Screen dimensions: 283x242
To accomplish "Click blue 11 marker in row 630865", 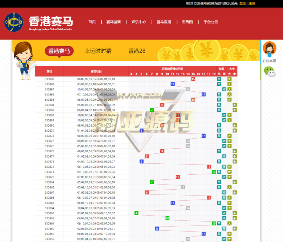I will (172, 203).
